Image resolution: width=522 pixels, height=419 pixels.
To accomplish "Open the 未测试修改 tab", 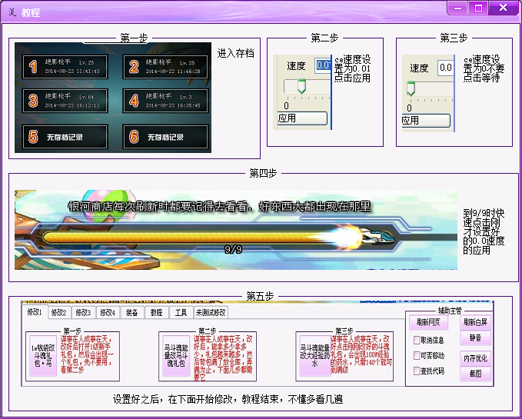I will click(211, 312).
